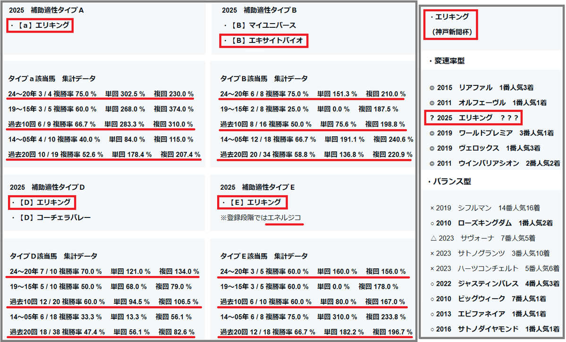Select Type E row 24〜20年 3/5 複勝率 60.0%

tap(313, 271)
